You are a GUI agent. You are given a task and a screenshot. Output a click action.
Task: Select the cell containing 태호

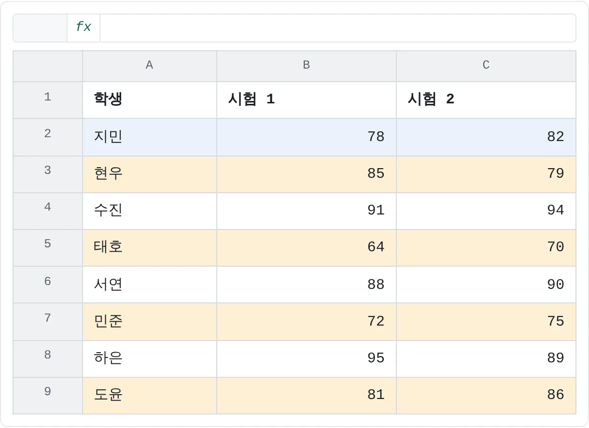(150, 248)
